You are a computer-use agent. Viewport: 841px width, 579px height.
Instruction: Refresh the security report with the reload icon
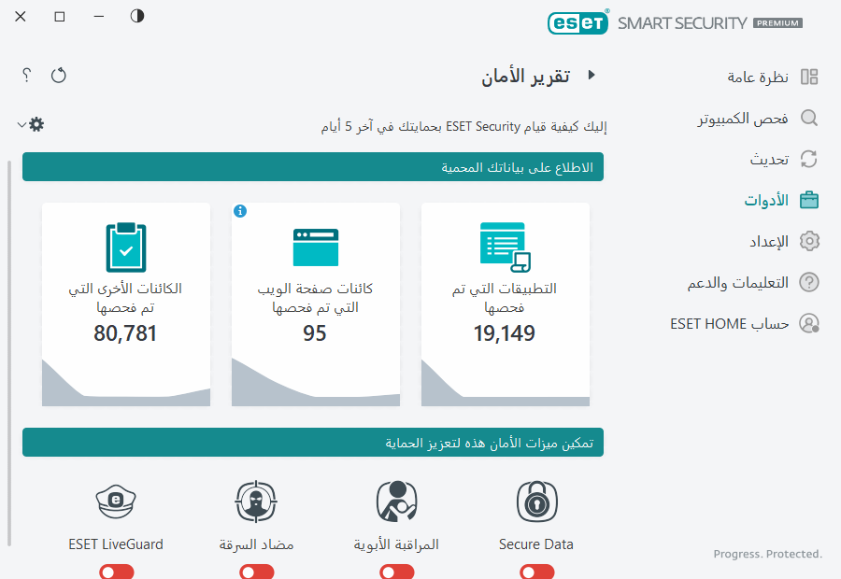[x=58, y=75]
